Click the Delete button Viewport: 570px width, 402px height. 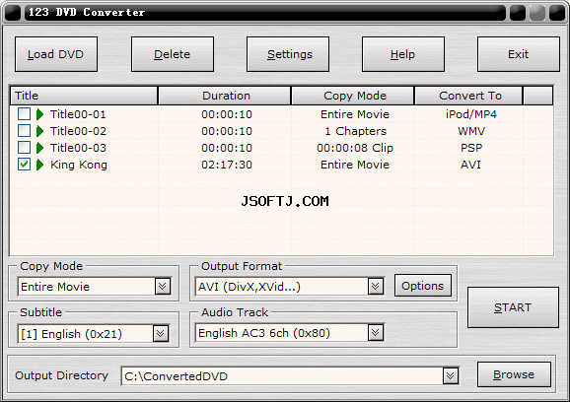[x=173, y=54]
